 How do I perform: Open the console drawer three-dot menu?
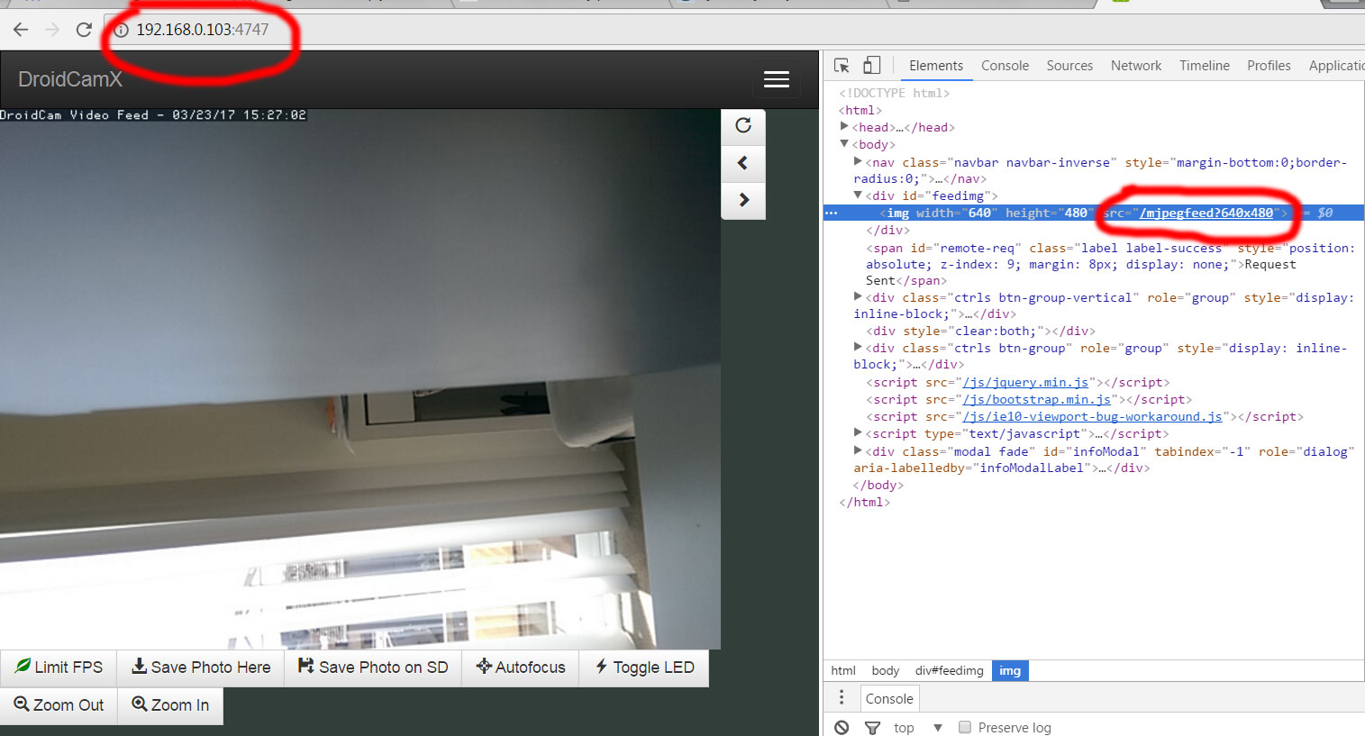842,698
